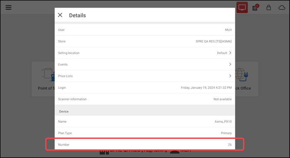
Task: Click the Store label
Action: 62,41
